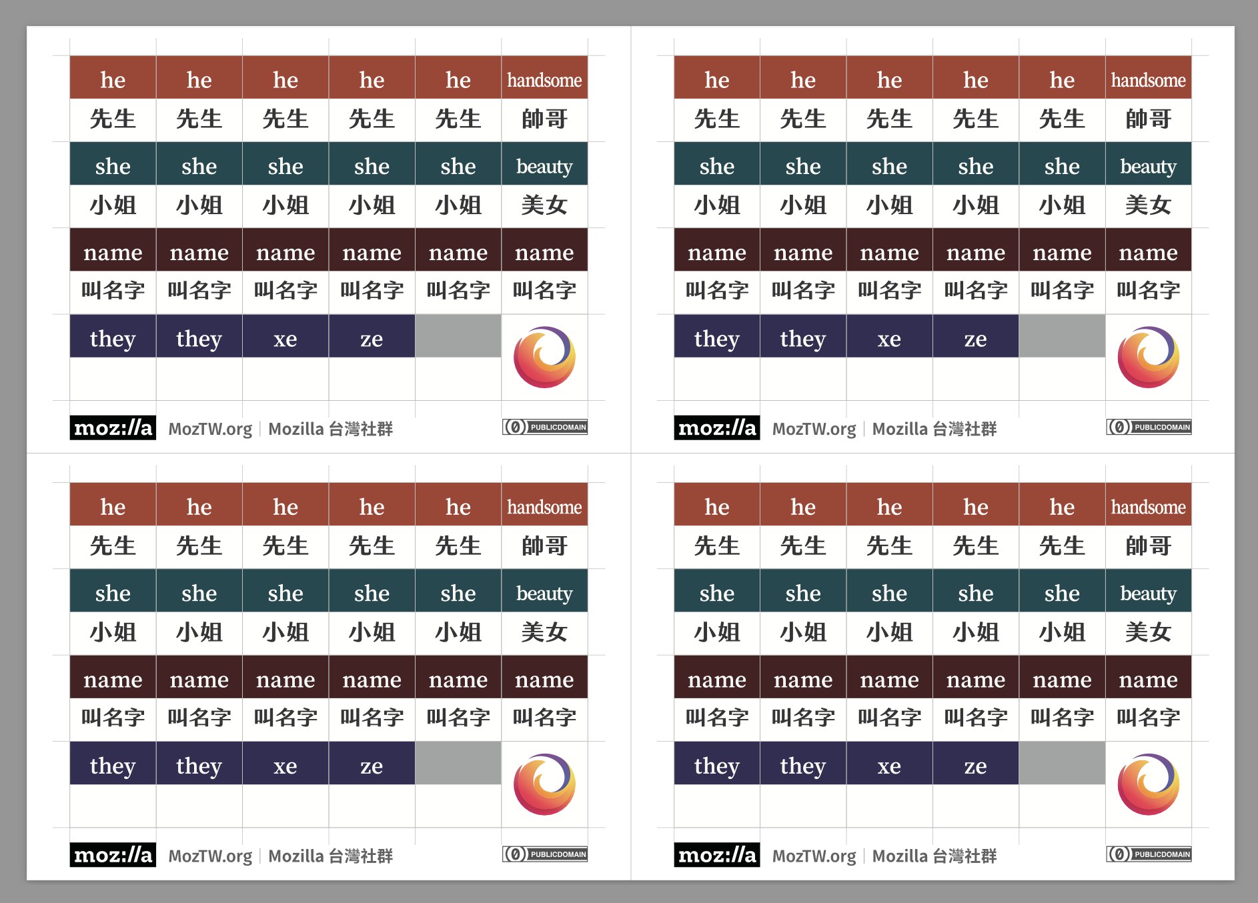Click the 'ze' sticker in the top-right card

(975, 339)
